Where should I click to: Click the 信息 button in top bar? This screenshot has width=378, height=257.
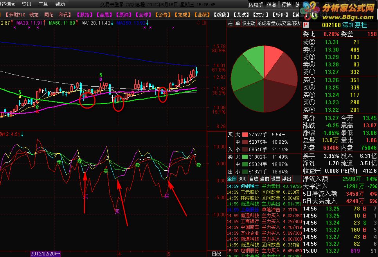272,4
